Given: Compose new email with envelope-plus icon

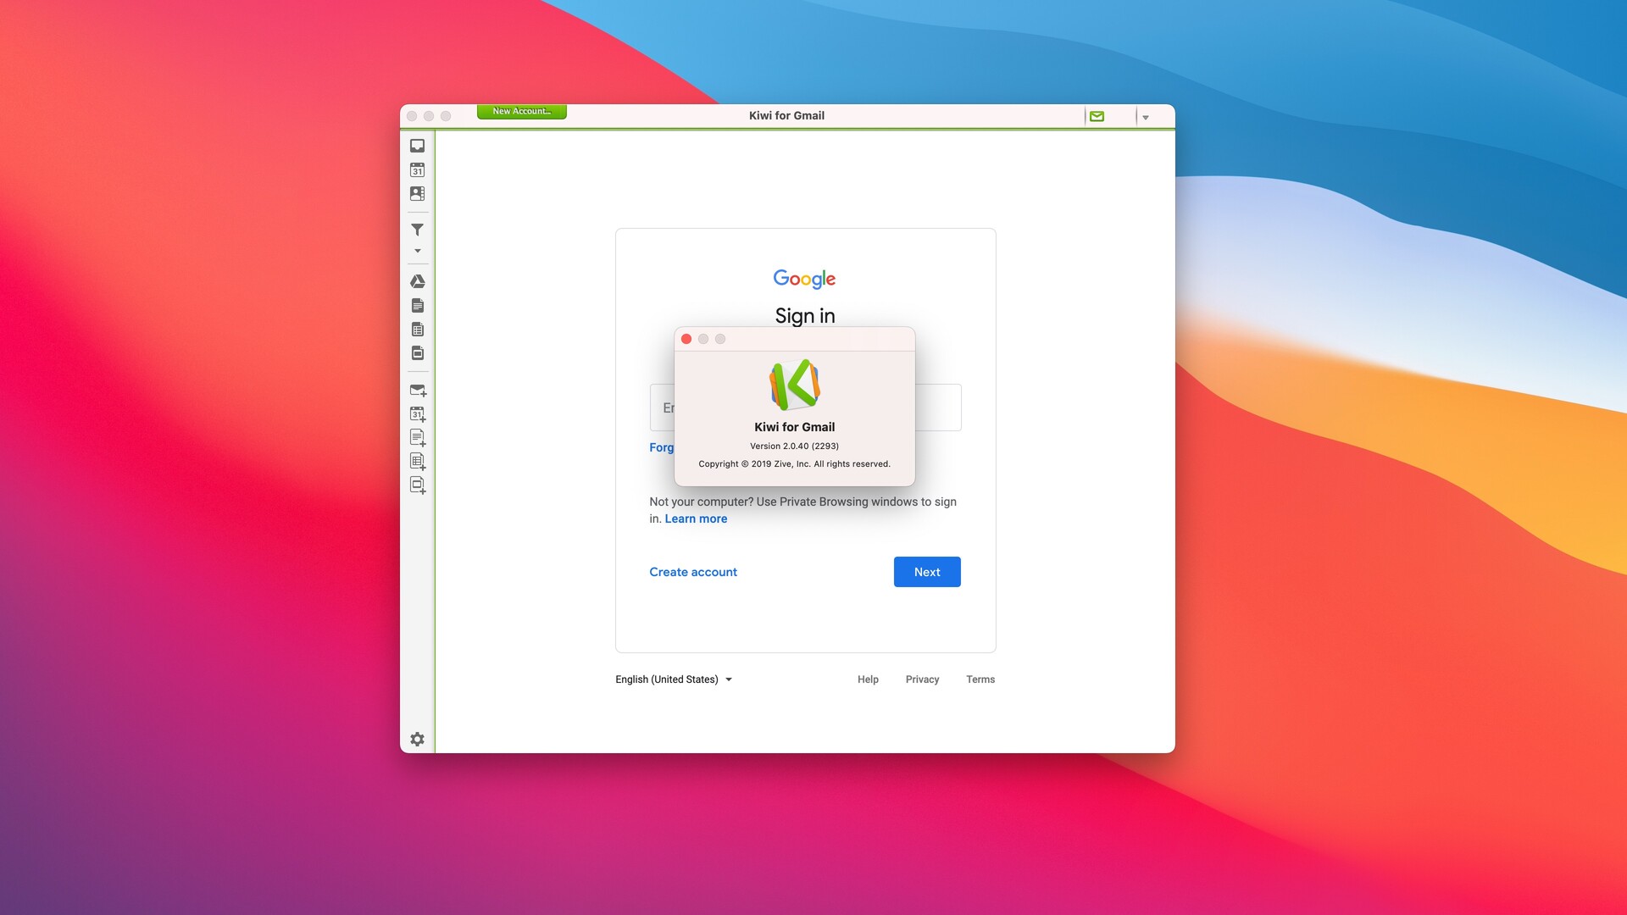Looking at the screenshot, I should 418,391.
